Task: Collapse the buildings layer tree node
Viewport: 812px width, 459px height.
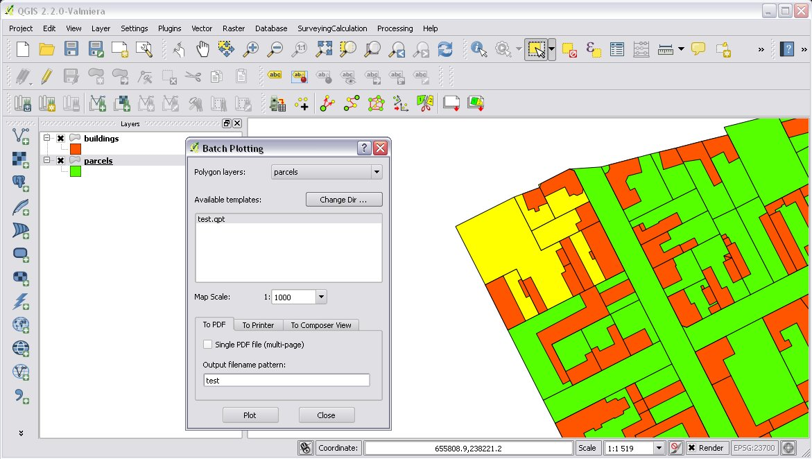Action: coord(47,138)
